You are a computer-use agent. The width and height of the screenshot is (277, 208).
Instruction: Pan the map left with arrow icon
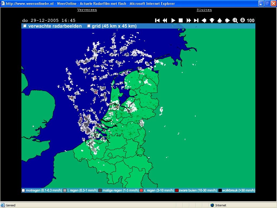pyautogui.click(x=204, y=20)
